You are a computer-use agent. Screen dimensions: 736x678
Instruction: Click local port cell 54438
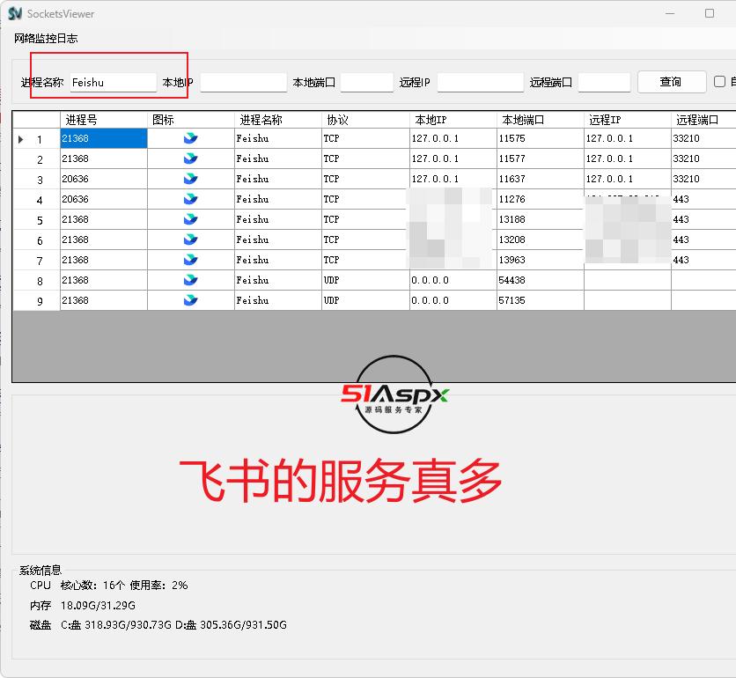point(541,280)
